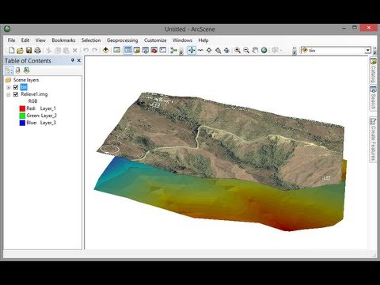
Task: Open the Catalog window toolbar icon
Action: [137, 50]
